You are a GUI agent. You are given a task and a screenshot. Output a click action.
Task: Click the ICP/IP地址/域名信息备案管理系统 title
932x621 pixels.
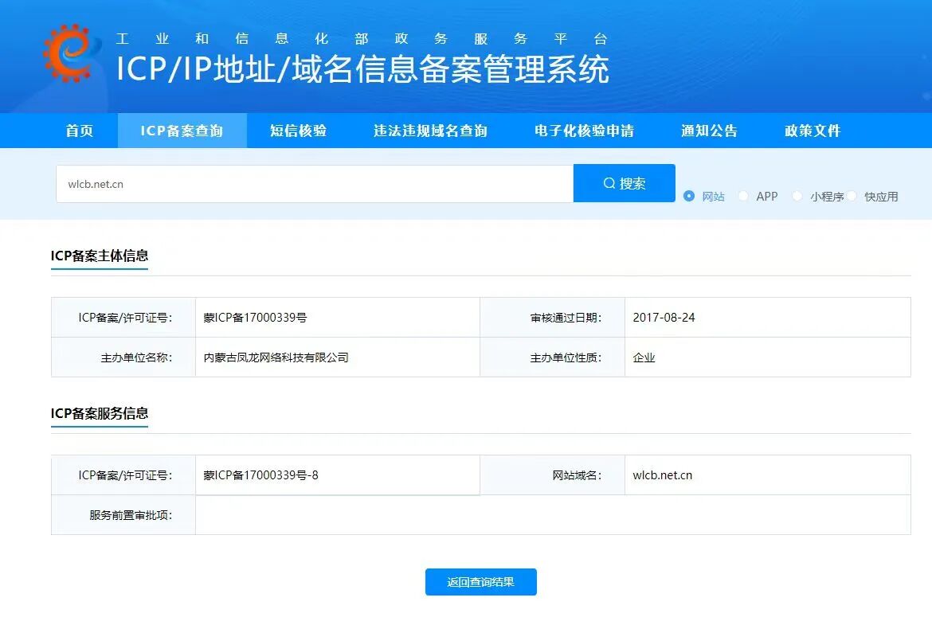362,69
